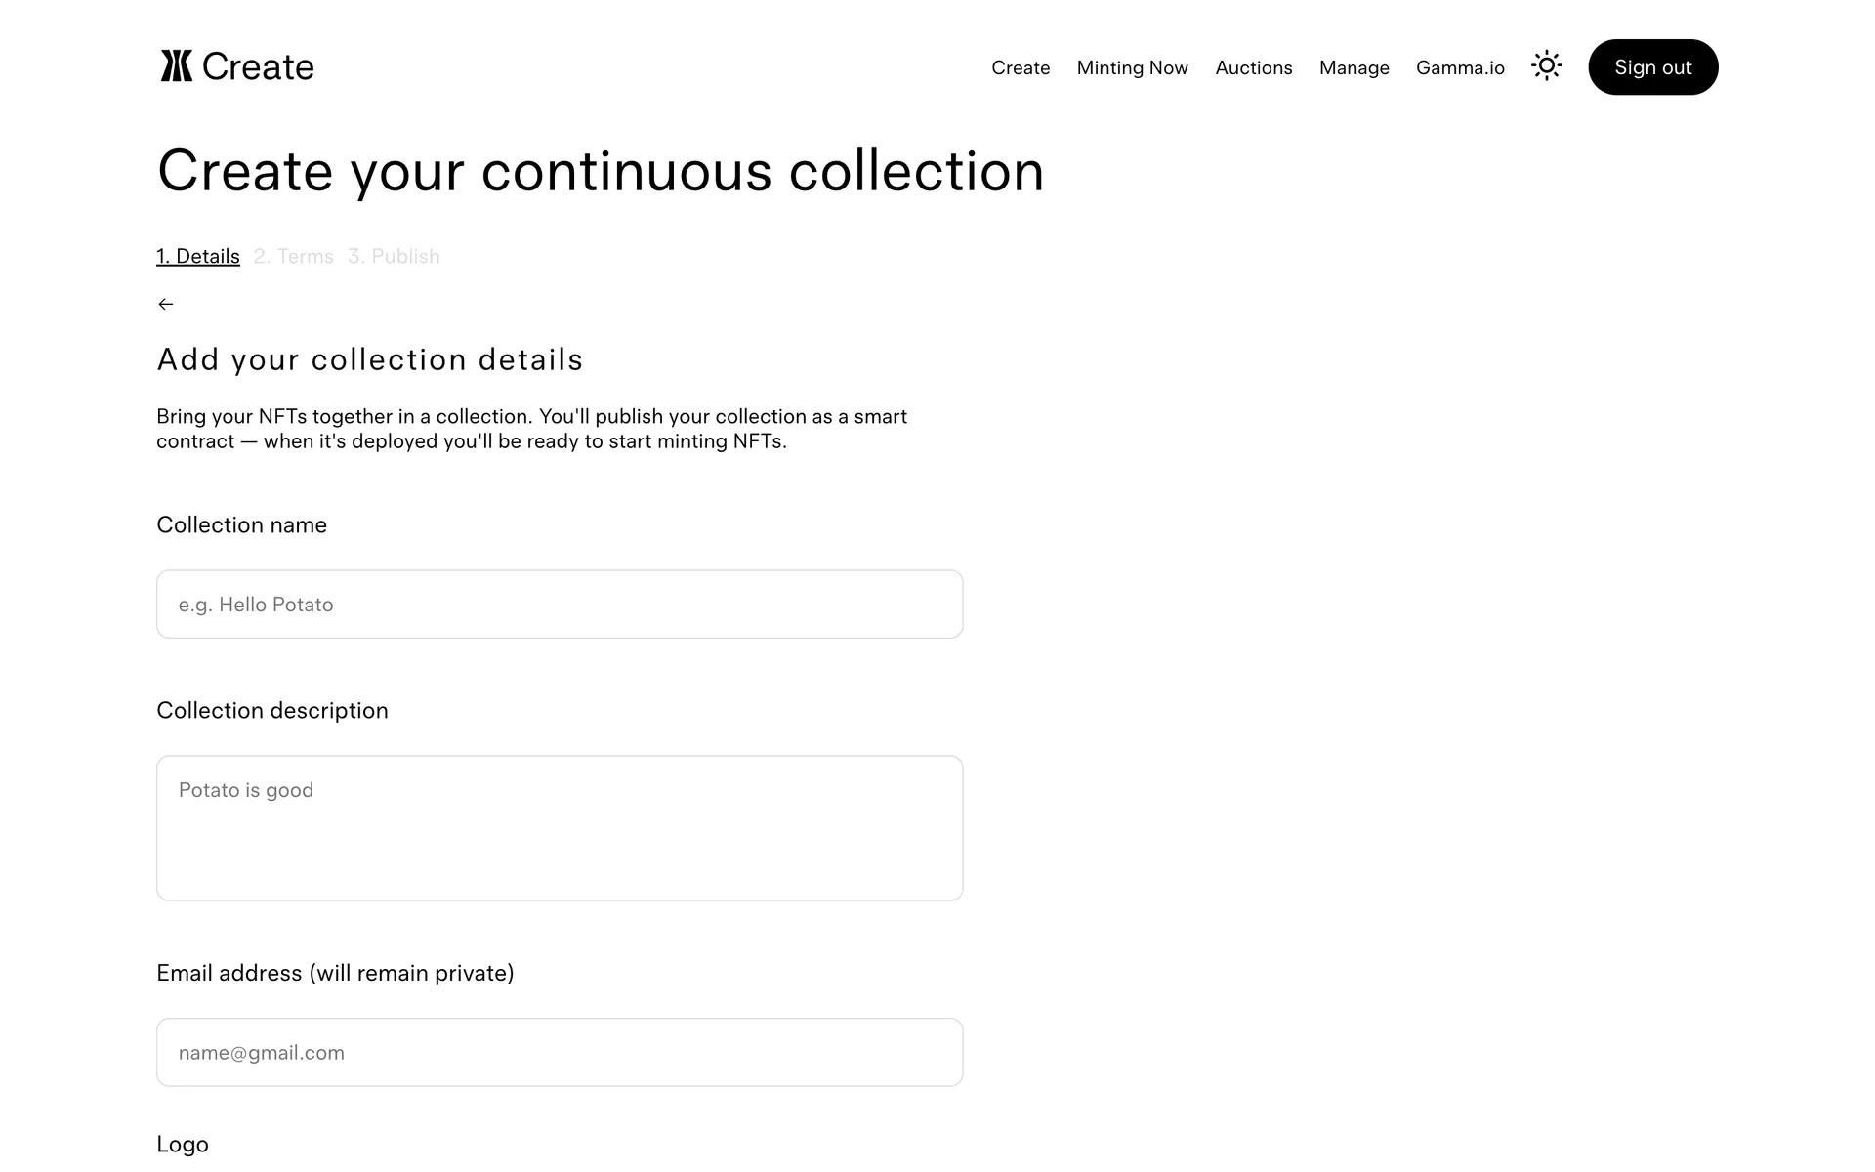Viewport: 1875px width, 1172px height.
Task: Focus the Email address input field
Action: point(560,1053)
